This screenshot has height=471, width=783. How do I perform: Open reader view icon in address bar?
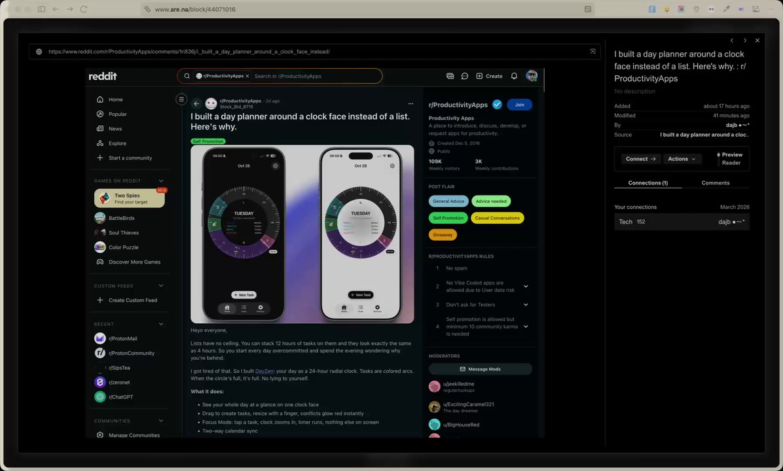point(588,9)
